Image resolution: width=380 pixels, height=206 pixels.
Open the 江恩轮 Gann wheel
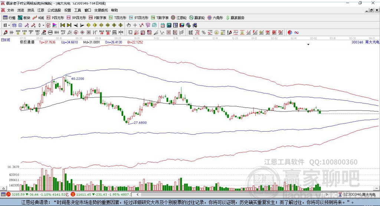179,18
